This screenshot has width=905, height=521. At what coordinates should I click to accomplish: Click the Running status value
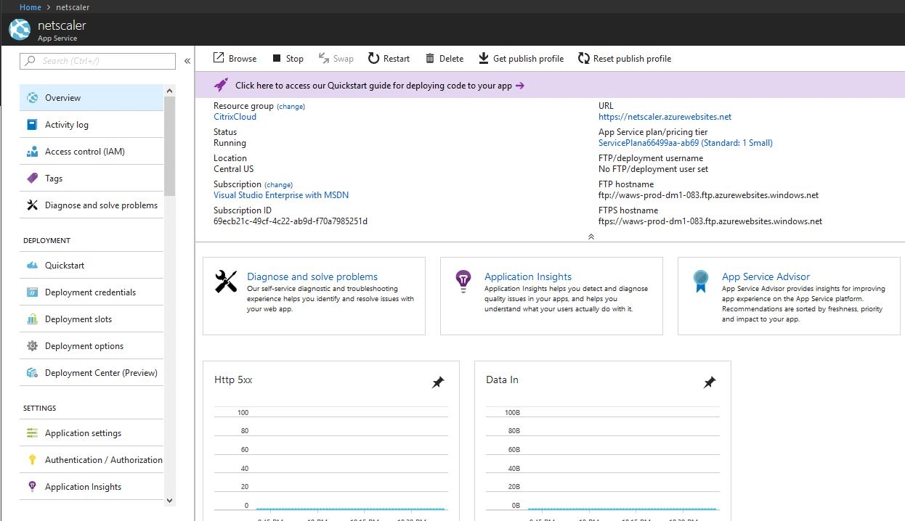click(230, 143)
